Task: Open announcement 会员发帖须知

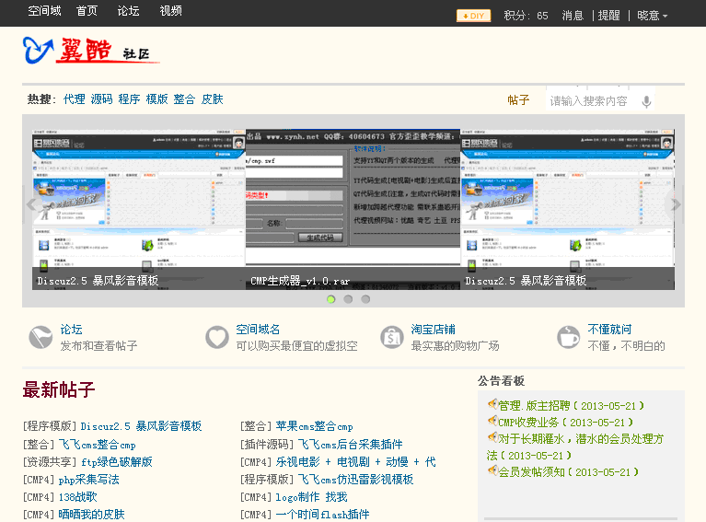Action: click(568, 472)
